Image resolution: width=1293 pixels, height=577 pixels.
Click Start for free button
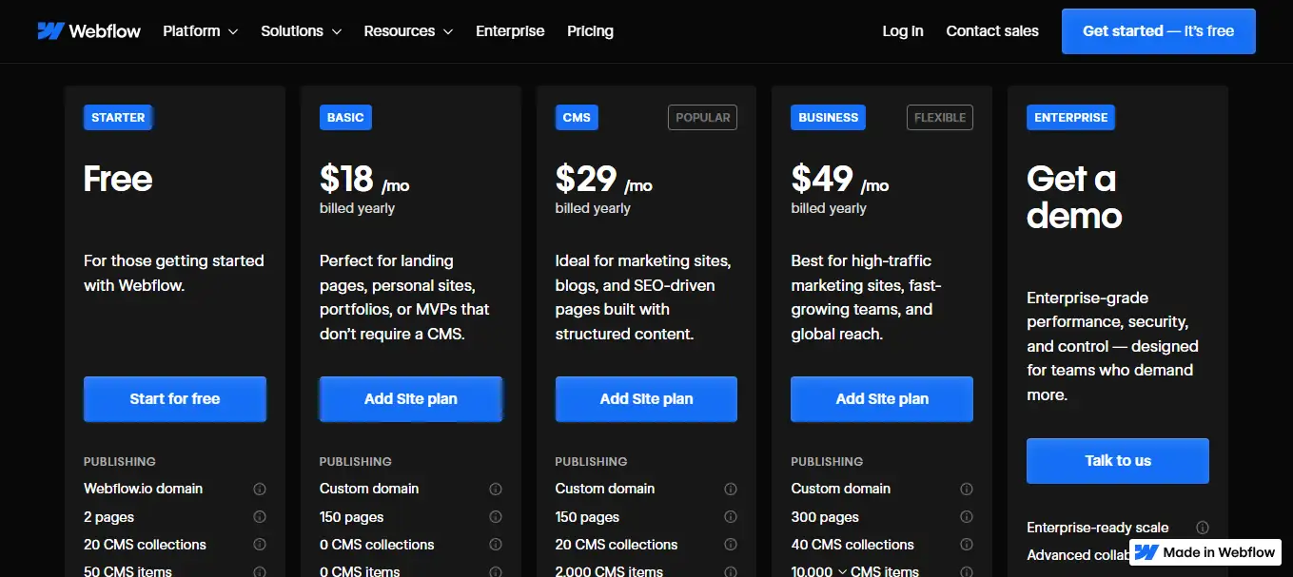[x=175, y=399]
